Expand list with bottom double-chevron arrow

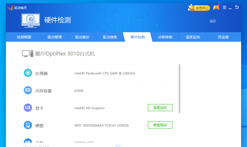point(118,145)
